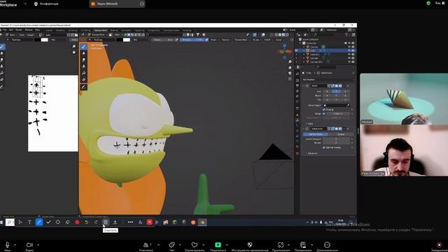
Task: Expand the Data section of Mirror modifier
Action: (x=309, y=124)
